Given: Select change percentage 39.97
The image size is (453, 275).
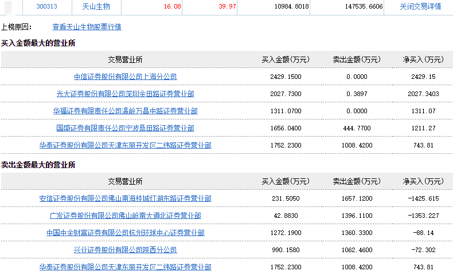Looking at the screenshot, I should point(228,6).
